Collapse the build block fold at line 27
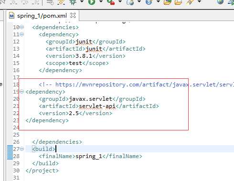 [21, 149]
